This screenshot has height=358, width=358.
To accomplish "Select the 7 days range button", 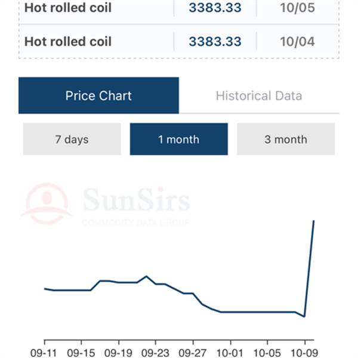I will pyautogui.click(x=72, y=139).
